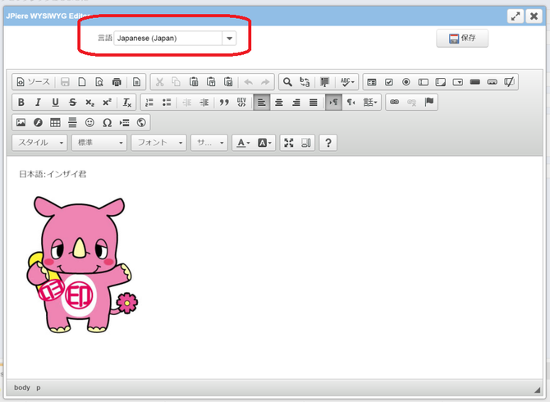Image resolution: width=550 pixels, height=402 pixels.
Task: Insert a text field form element
Action: click(424, 82)
